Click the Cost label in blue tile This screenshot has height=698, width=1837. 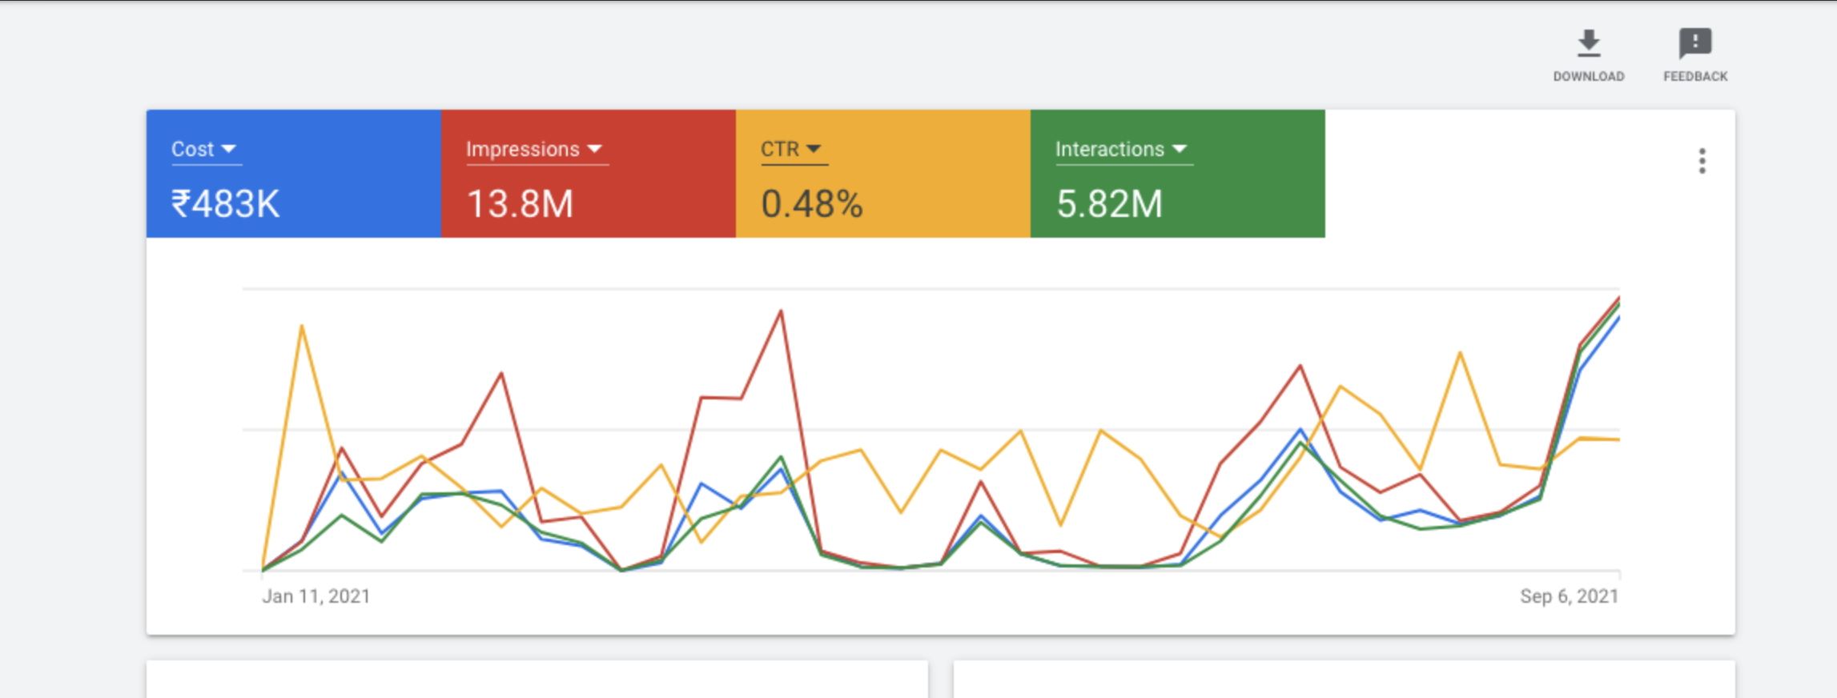click(192, 149)
